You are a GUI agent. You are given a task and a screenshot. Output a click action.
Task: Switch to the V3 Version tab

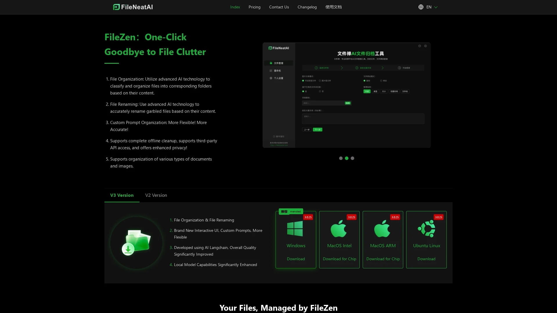(x=122, y=195)
